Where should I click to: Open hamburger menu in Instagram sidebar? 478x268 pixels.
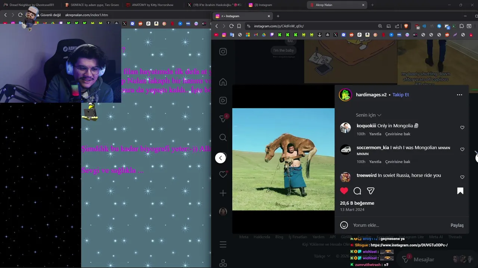pyautogui.click(x=223, y=245)
